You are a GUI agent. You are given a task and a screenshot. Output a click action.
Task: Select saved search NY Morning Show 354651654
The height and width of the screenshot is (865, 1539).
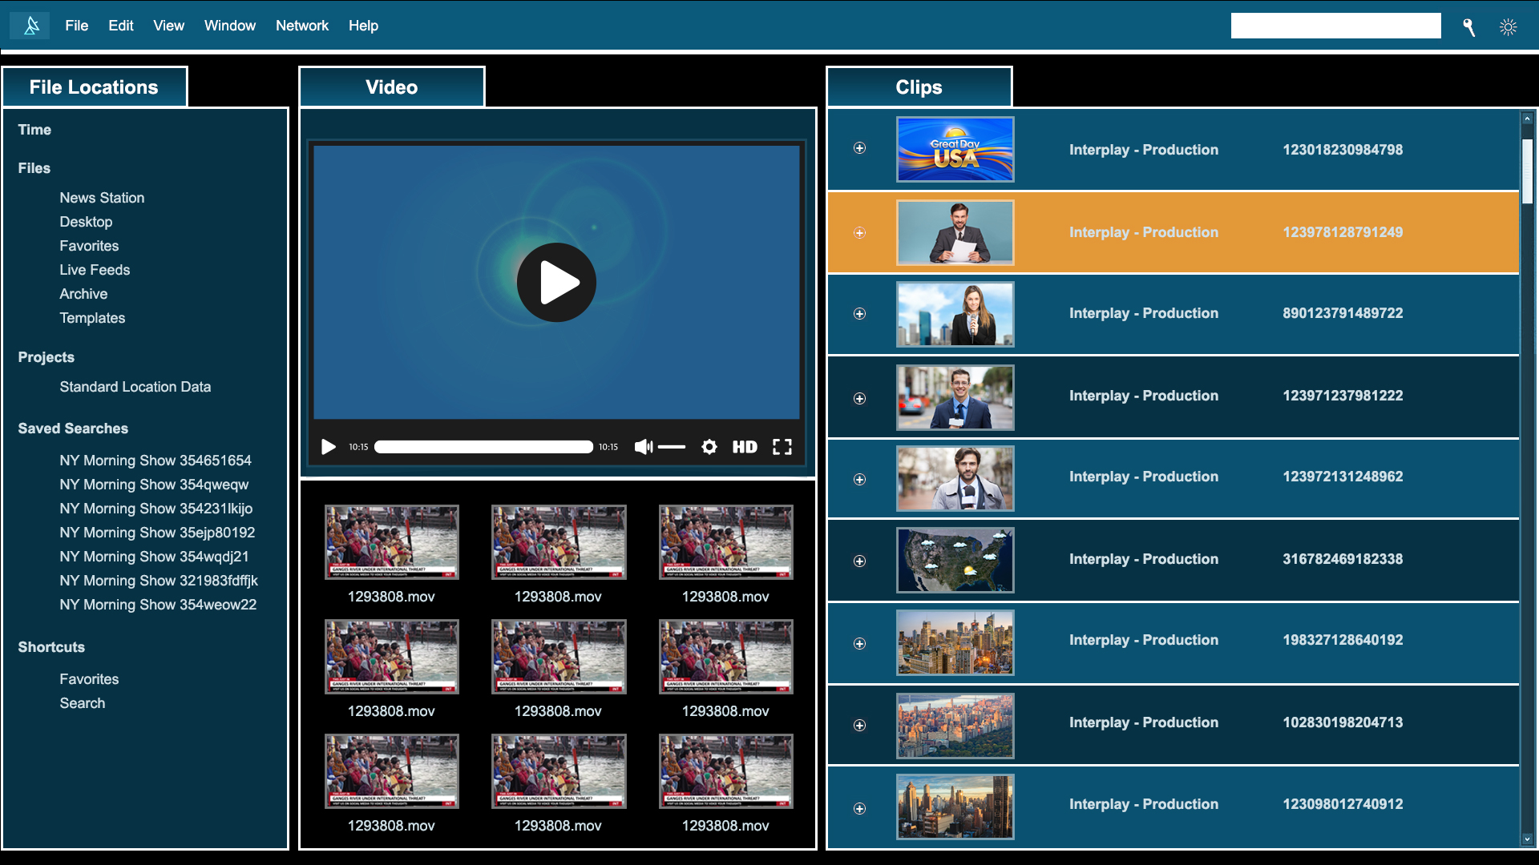156,461
